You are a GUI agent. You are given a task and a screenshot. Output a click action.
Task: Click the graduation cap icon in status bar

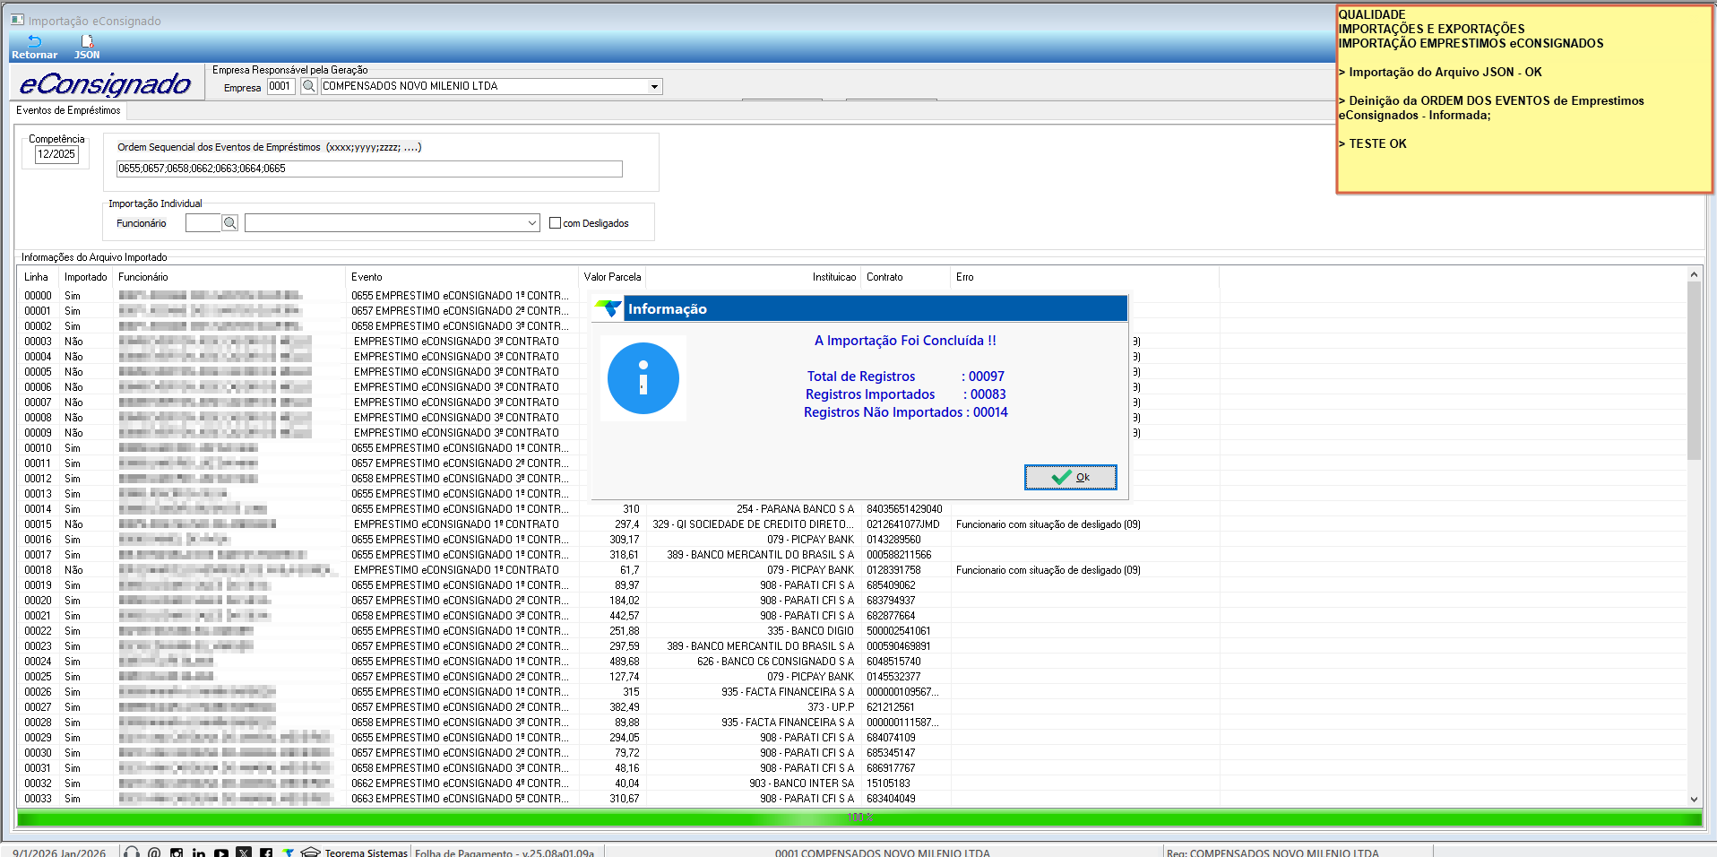click(x=310, y=852)
